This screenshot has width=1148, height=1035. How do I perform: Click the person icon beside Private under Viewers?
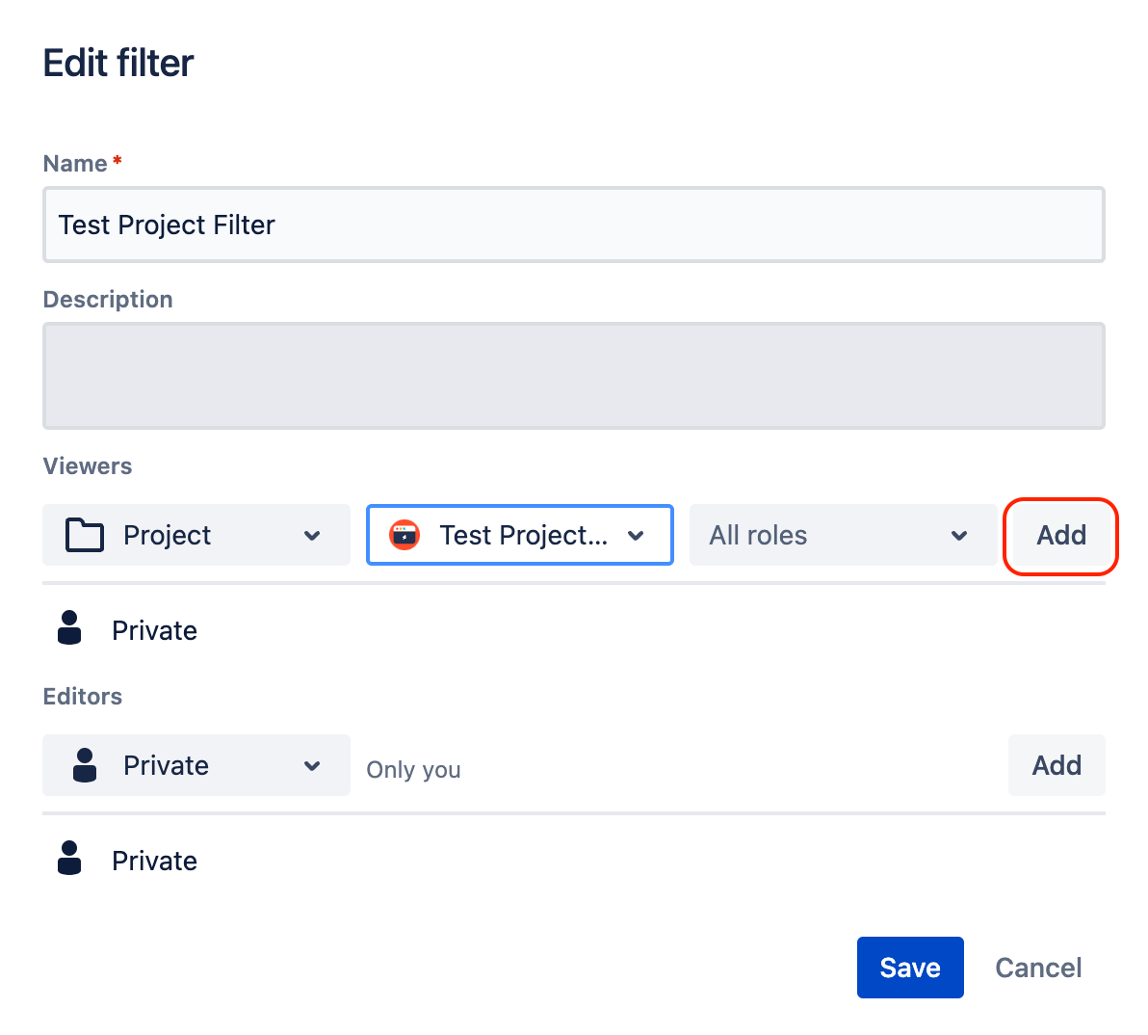pyautogui.click(x=68, y=627)
